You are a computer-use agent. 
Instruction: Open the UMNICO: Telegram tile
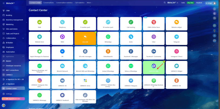tap(131, 82)
